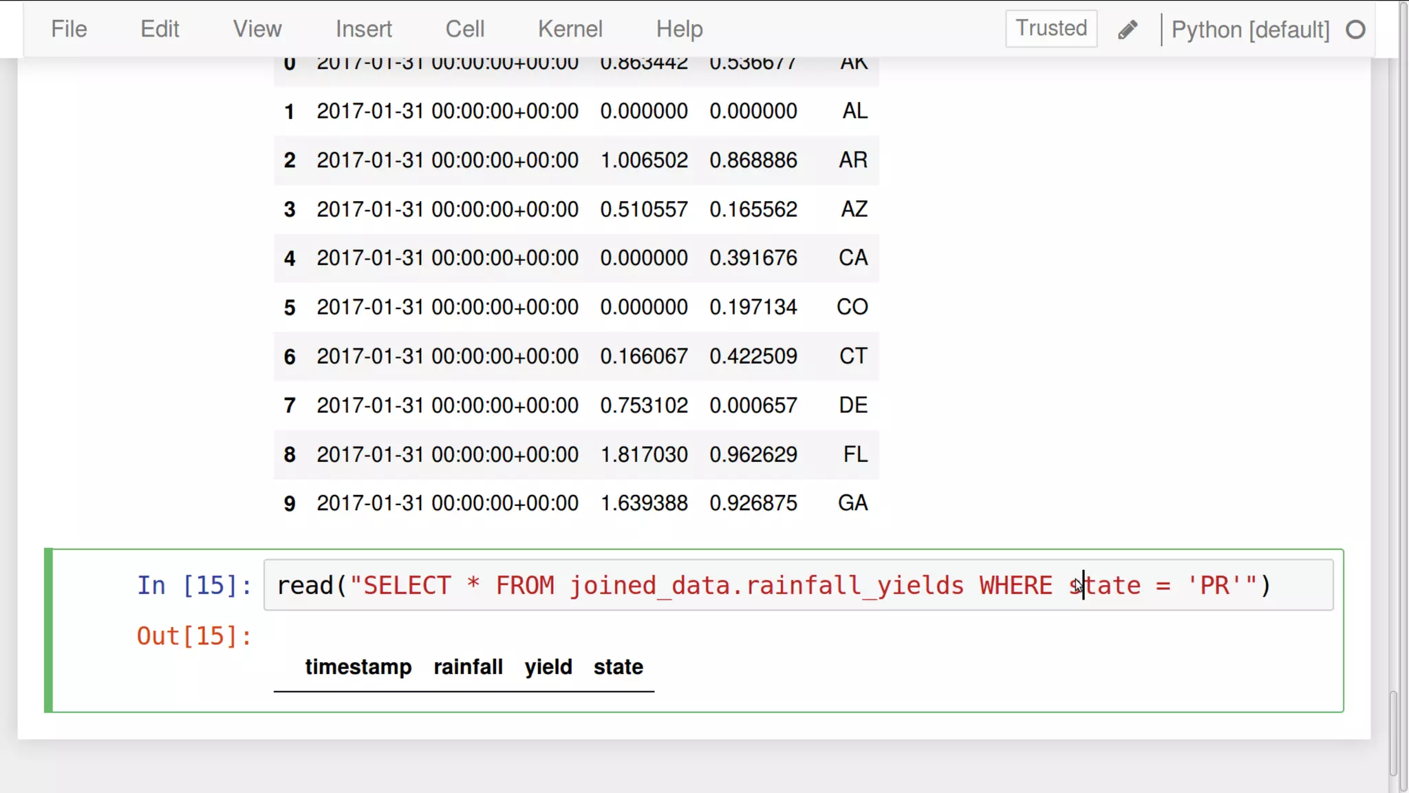Open the File menu
The height and width of the screenshot is (793, 1409).
point(69,29)
